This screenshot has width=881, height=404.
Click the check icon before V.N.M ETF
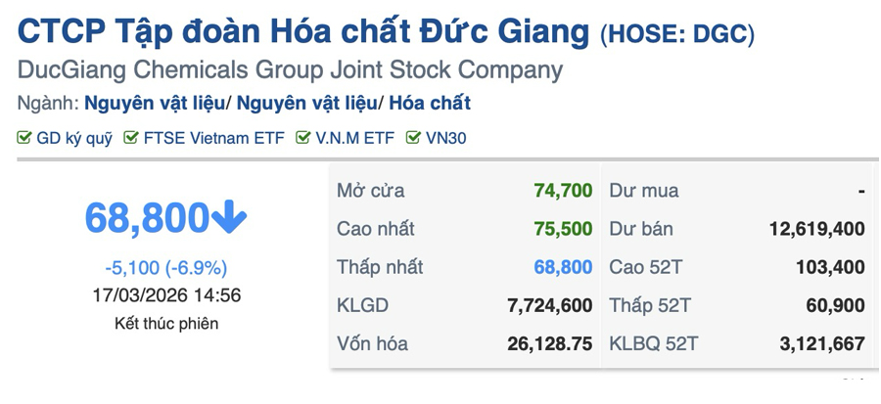pos(303,138)
